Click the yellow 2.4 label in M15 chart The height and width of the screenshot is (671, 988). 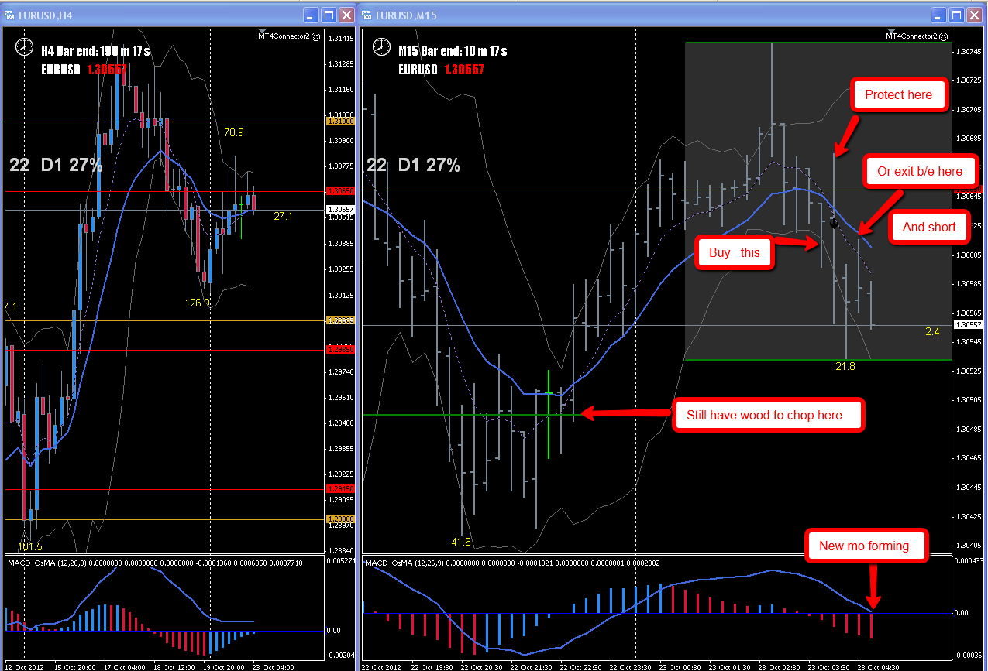click(x=933, y=332)
